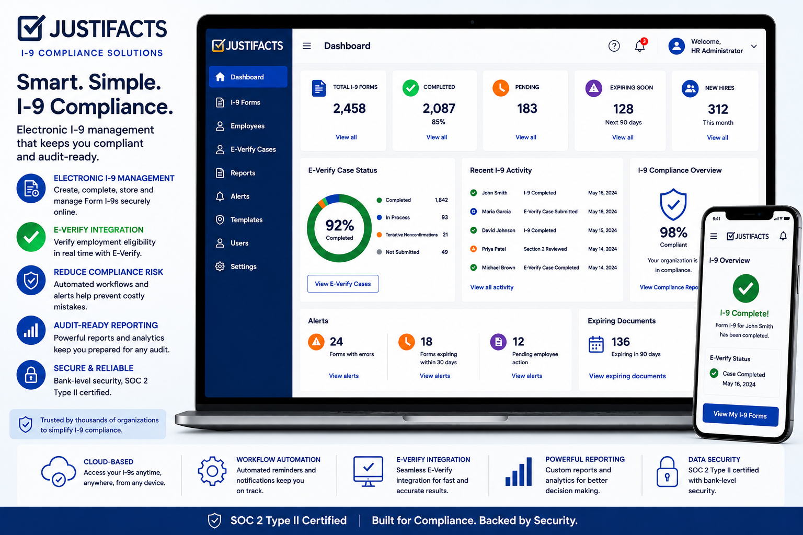Click the HR Administrator avatar icon
This screenshot has height=535, width=803.
(676, 46)
